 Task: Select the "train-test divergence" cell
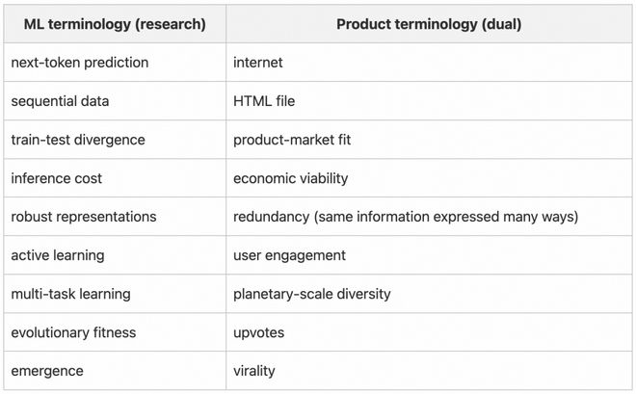point(78,140)
